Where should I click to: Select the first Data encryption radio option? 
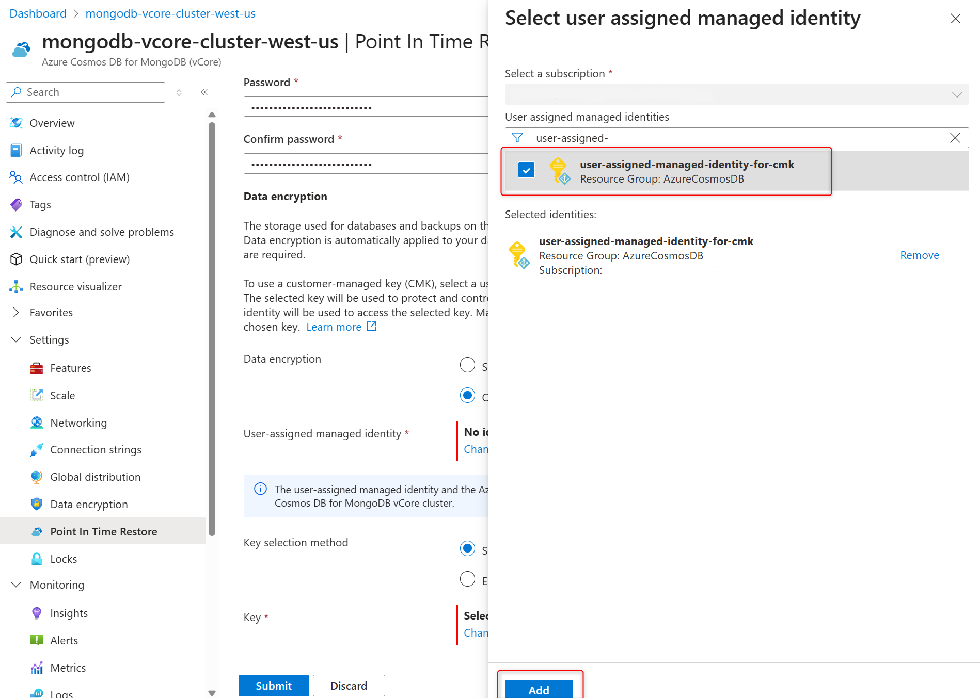pyautogui.click(x=467, y=365)
